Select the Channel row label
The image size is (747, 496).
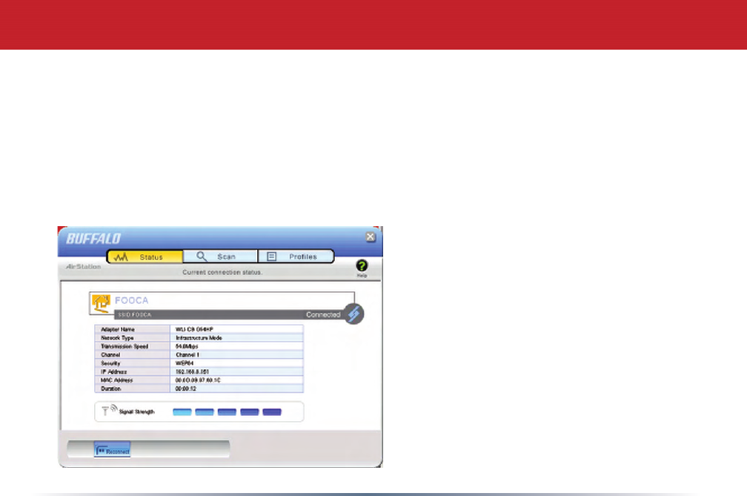[110, 355]
